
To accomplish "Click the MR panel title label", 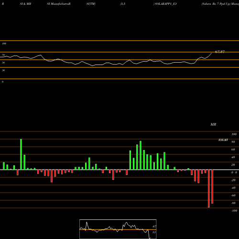I will (213, 124).
